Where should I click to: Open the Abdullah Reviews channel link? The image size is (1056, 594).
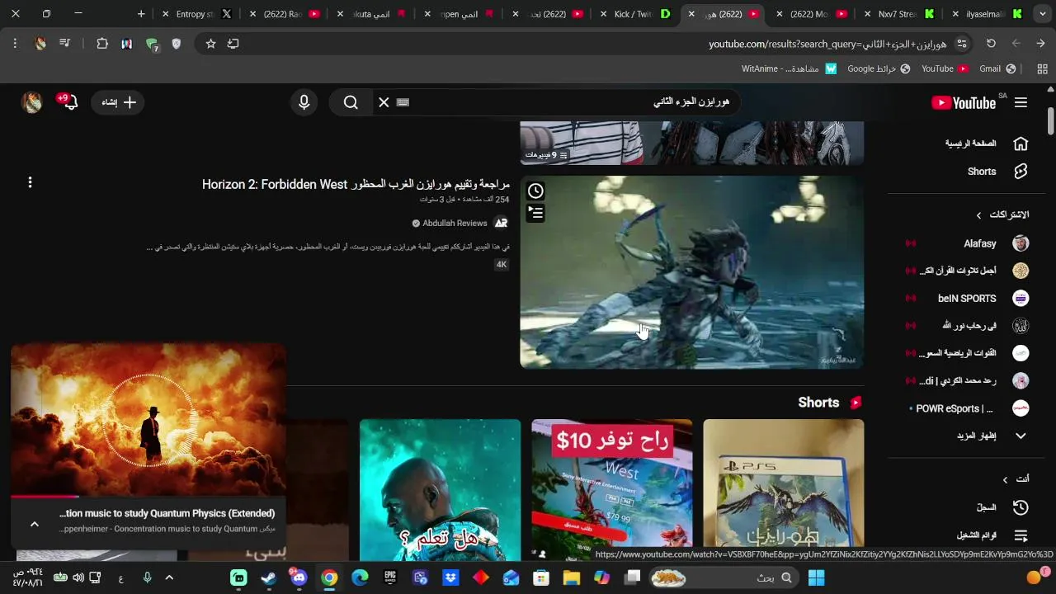(x=455, y=224)
